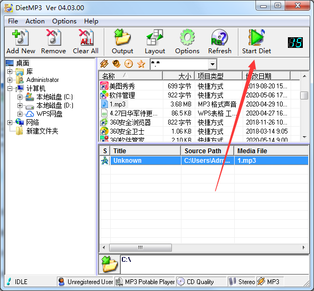
Task: Select 桌面 root in folder tree
Action: tap(23, 63)
